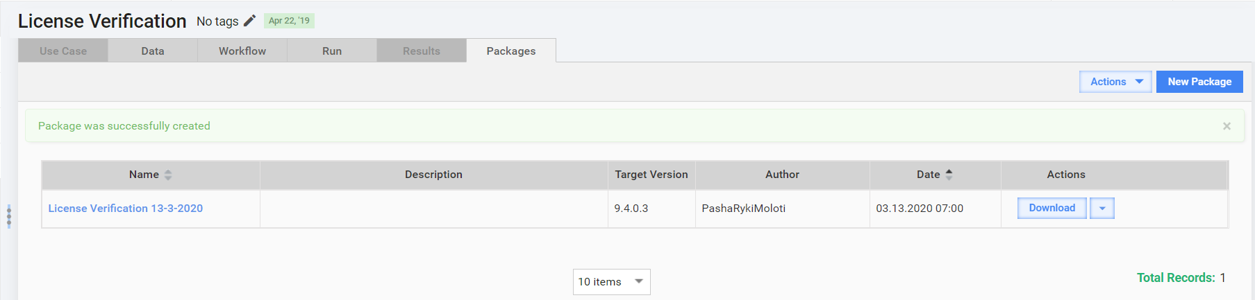The height and width of the screenshot is (300, 1255).
Task: Dismiss the success message with X
Action: (1227, 126)
